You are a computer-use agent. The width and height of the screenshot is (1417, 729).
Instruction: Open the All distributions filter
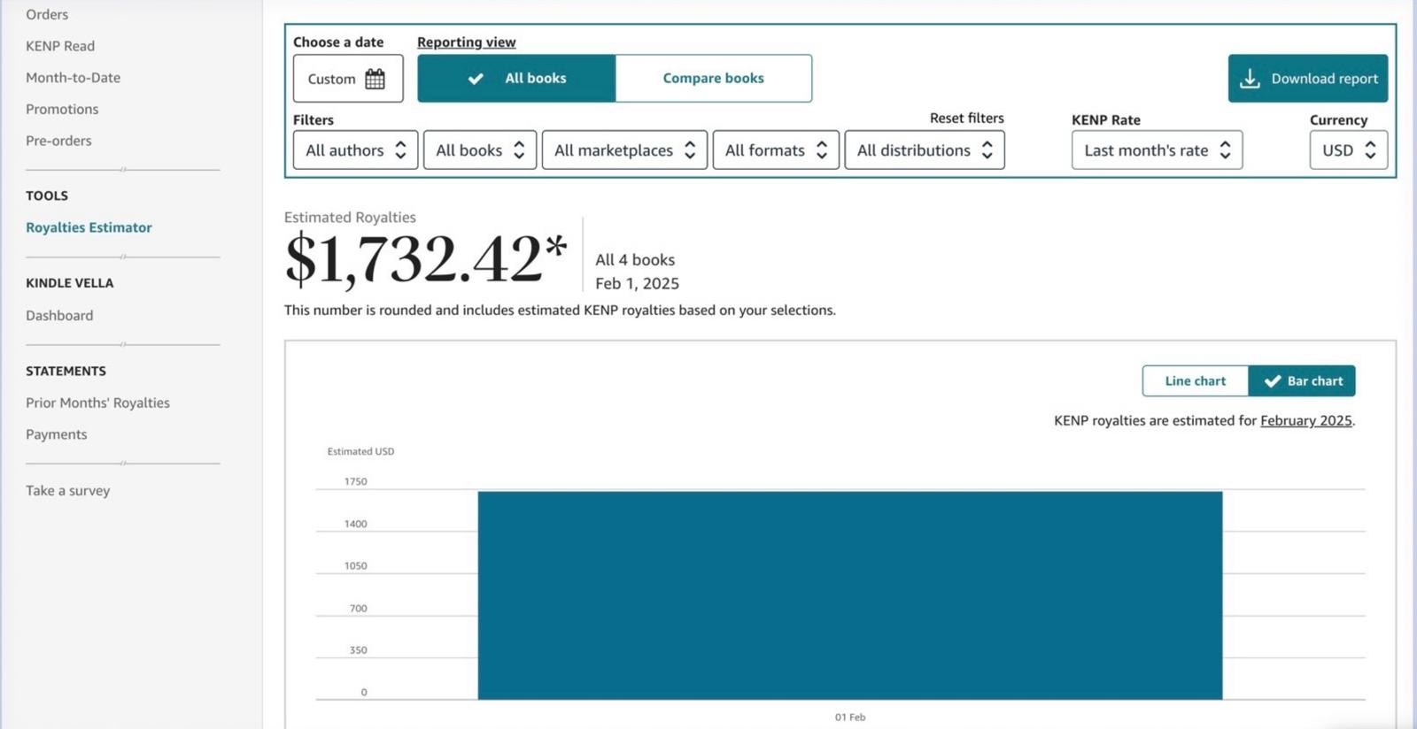point(924,150)
